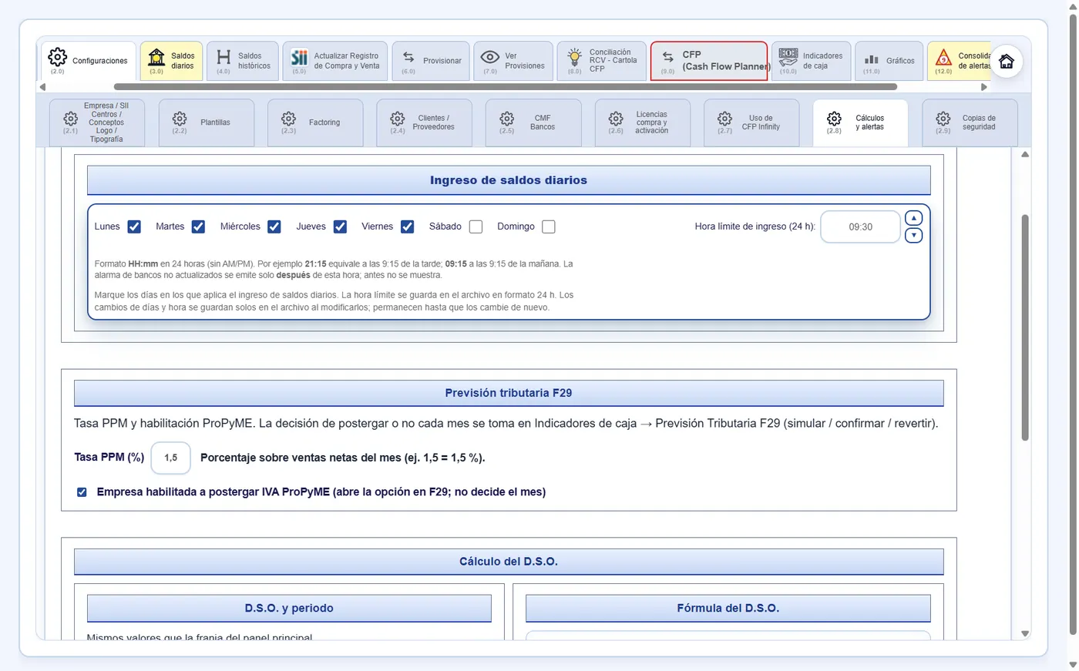
Task: Open Copias de seguridad subtab
Action: [x=970, y=122]
